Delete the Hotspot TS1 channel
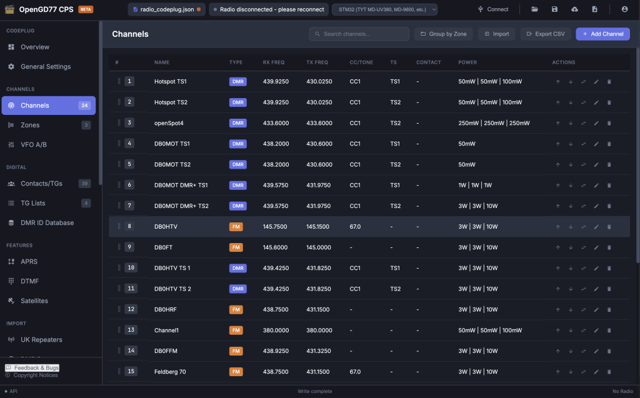The image size is (640, 398). [x=609, y=81]
